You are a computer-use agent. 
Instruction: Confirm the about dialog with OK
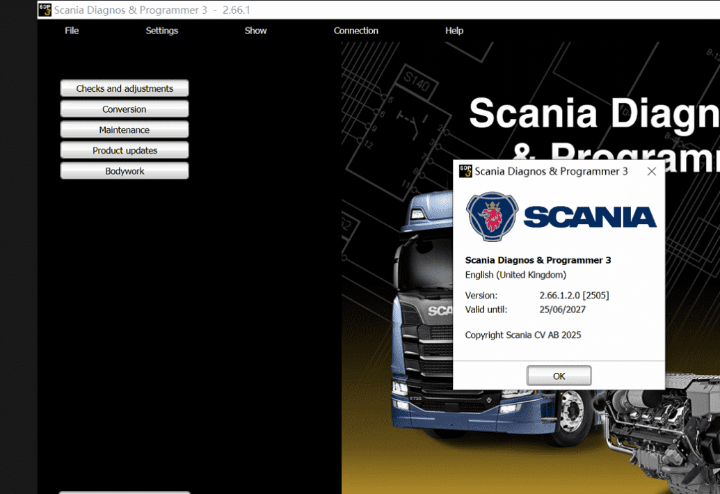(559, 376)
